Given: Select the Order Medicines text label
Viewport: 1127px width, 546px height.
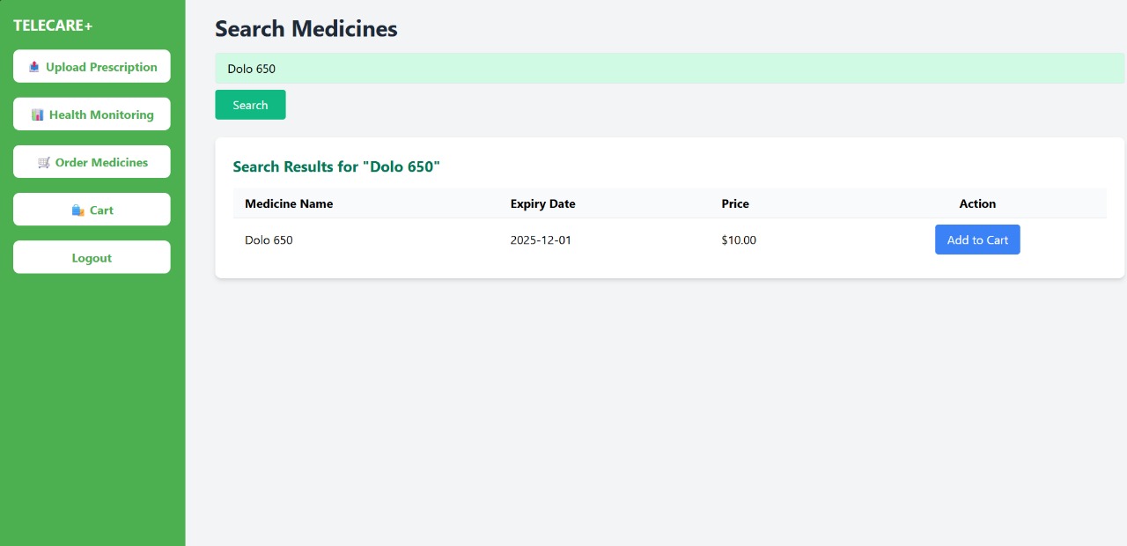Looking at the screenshot, I should 101,163.
